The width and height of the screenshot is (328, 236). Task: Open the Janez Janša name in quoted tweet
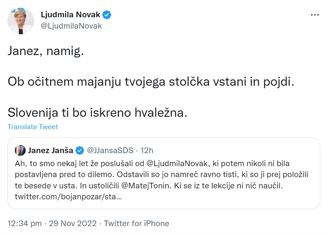[50, 150]
